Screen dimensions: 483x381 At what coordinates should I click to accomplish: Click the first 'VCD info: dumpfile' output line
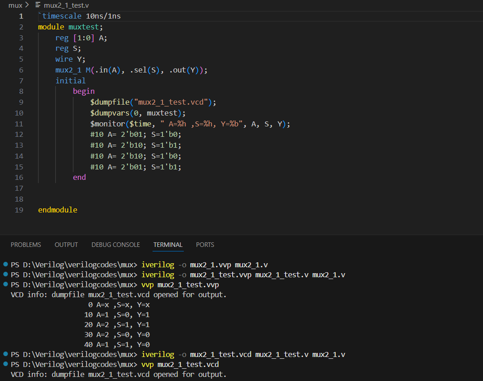point(119,294)
